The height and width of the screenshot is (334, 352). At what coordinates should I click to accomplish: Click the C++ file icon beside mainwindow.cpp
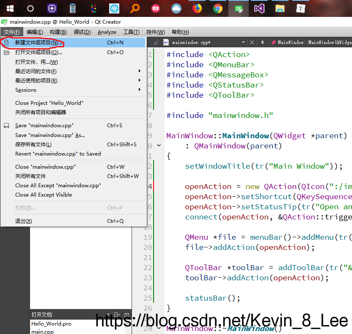(166, 42)
